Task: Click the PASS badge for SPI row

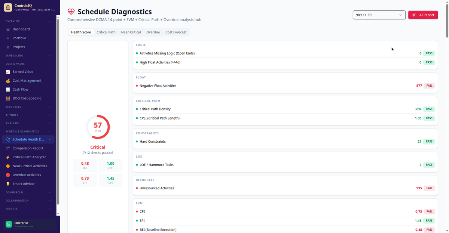Action: click(x=429, y=221)
